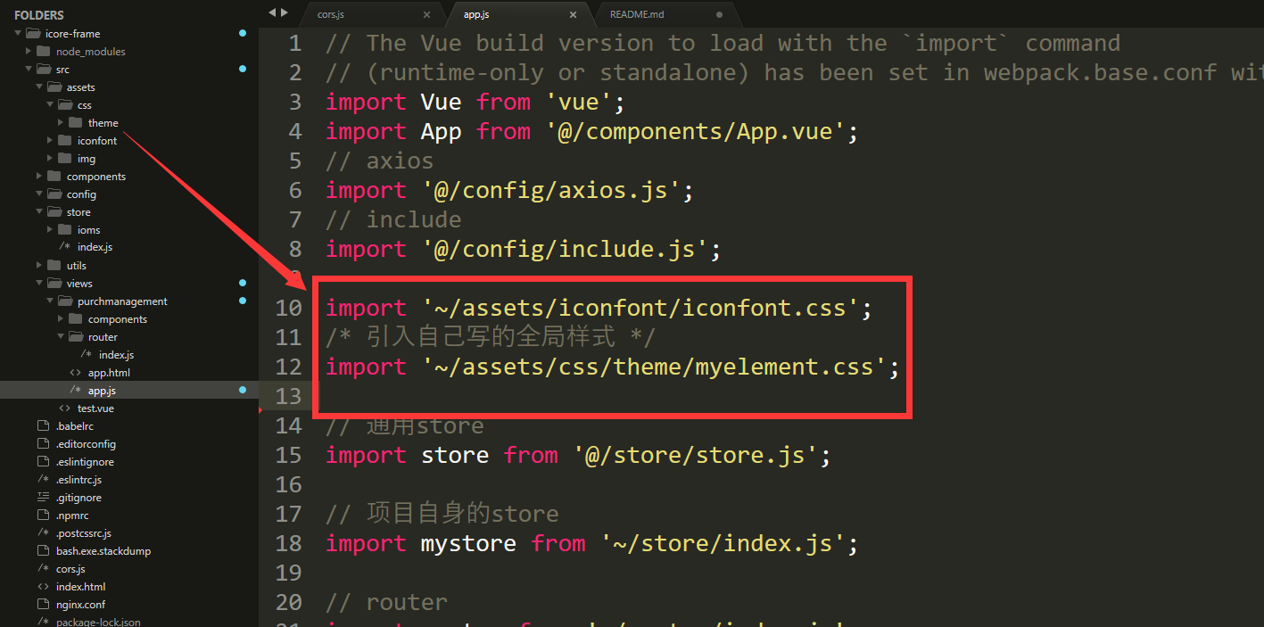
Task: Click the app.html file icon
Action: pos(75,373)
